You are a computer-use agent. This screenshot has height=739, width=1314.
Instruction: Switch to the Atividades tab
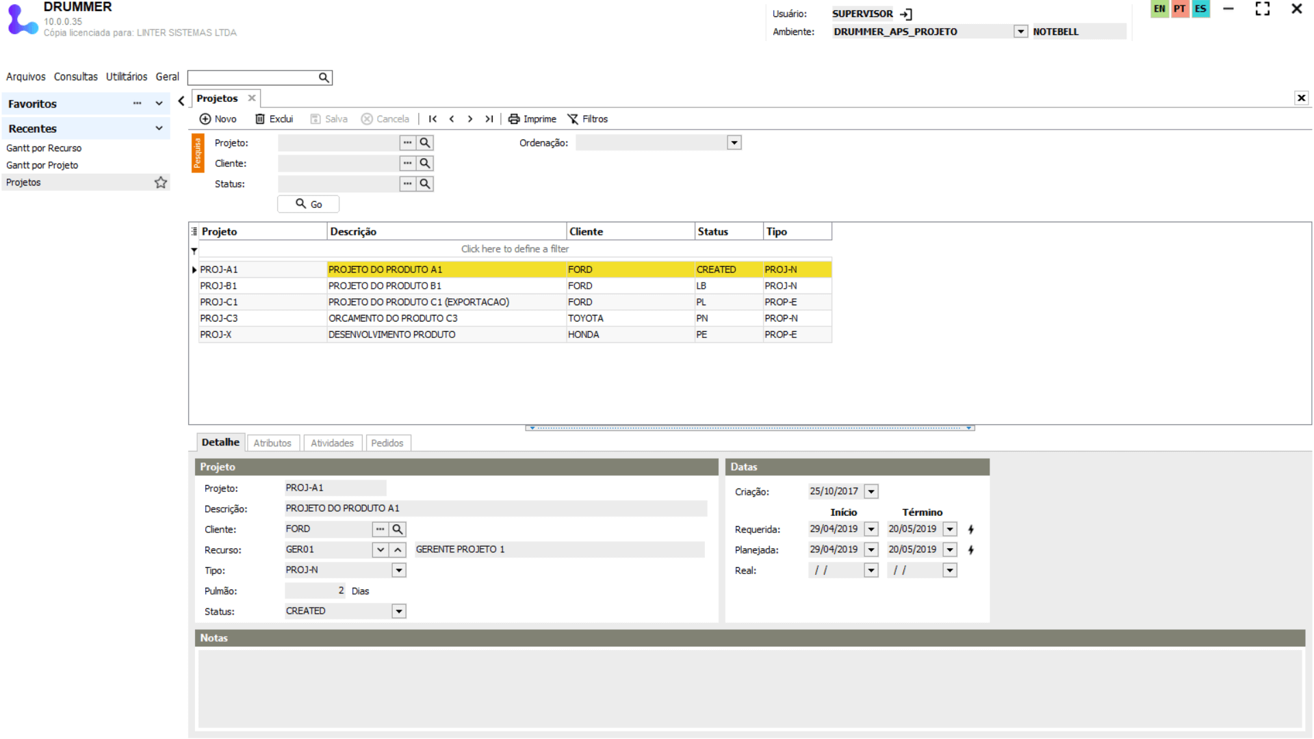point(332,443)
